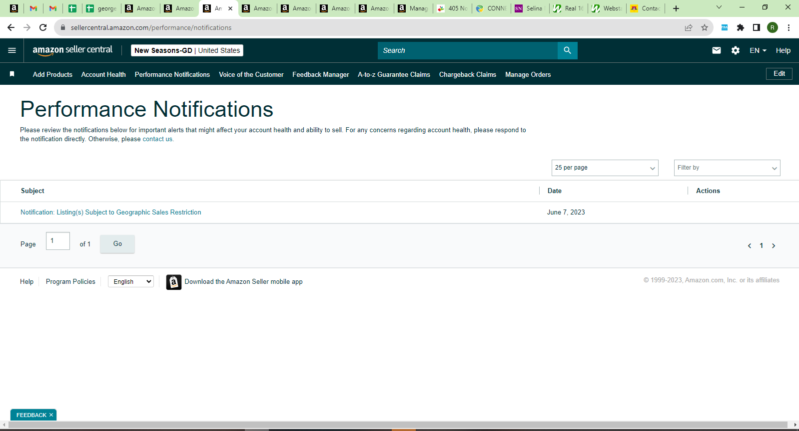
Task: Switch to the CONNE browser tab
Action: (x=492, y=8)
